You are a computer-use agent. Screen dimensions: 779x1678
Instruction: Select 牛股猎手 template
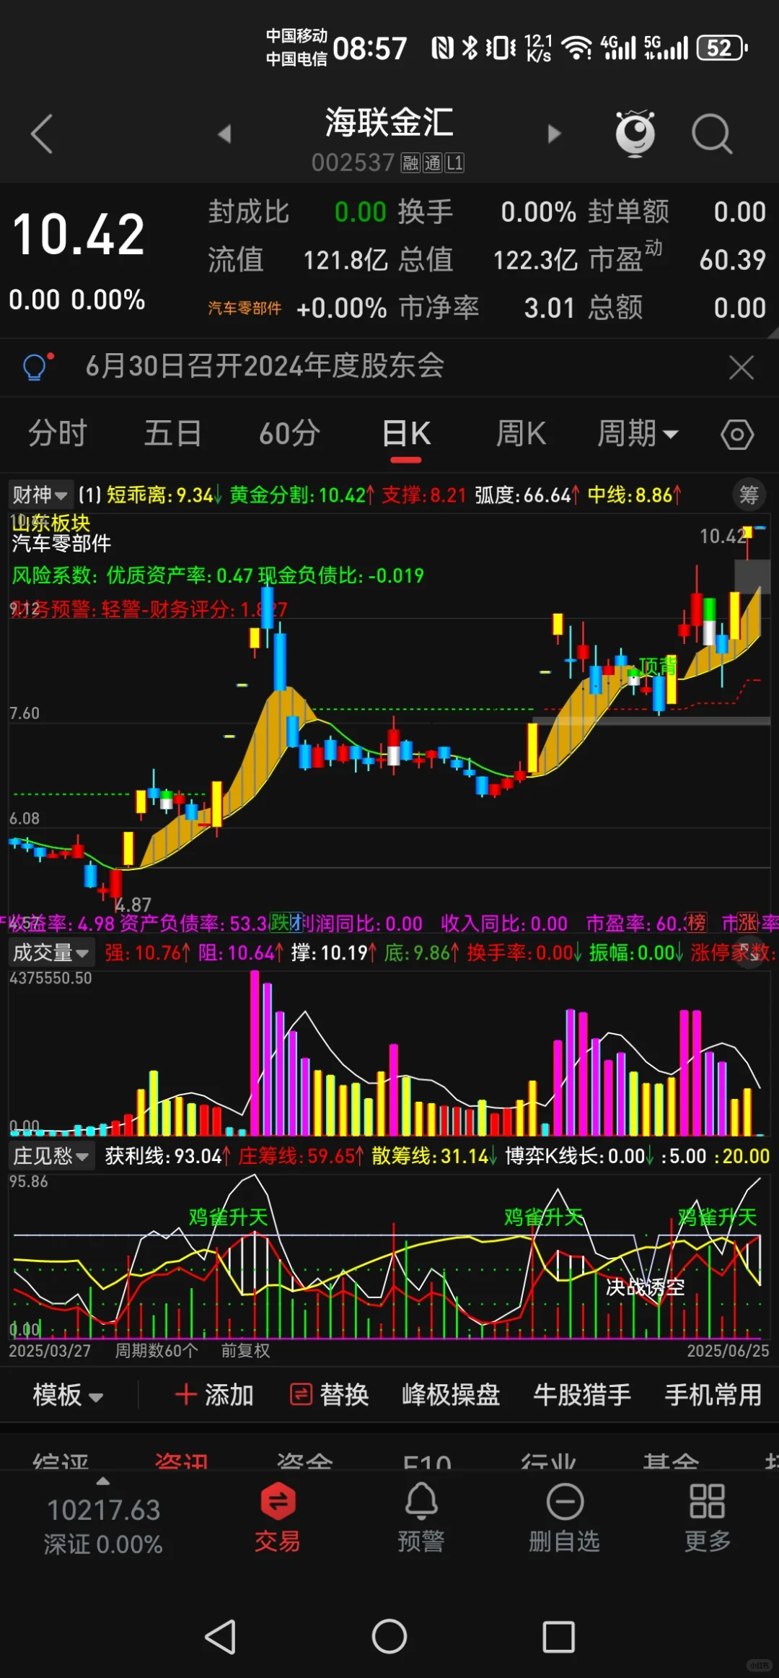[x=582, y=1394]
